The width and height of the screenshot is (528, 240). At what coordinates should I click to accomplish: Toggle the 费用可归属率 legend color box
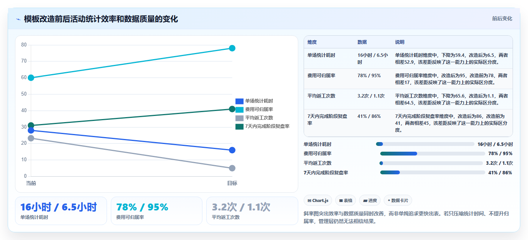click(239, 109)
